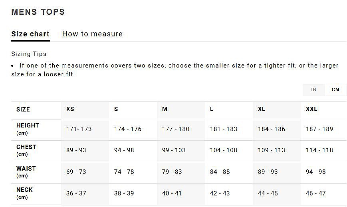Click the XS size column header
The width and height of the screenshot is (347, 207).
70,109
